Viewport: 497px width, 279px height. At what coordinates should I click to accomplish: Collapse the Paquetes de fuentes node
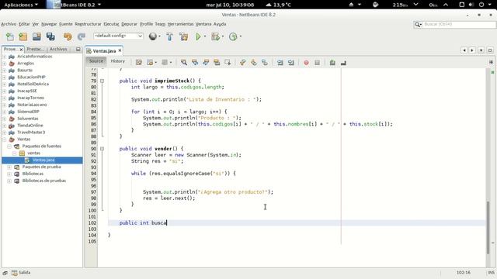[x=9, y=146]
